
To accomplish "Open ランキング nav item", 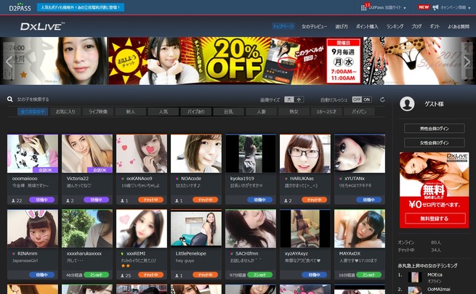I will [x=395, y=27].
